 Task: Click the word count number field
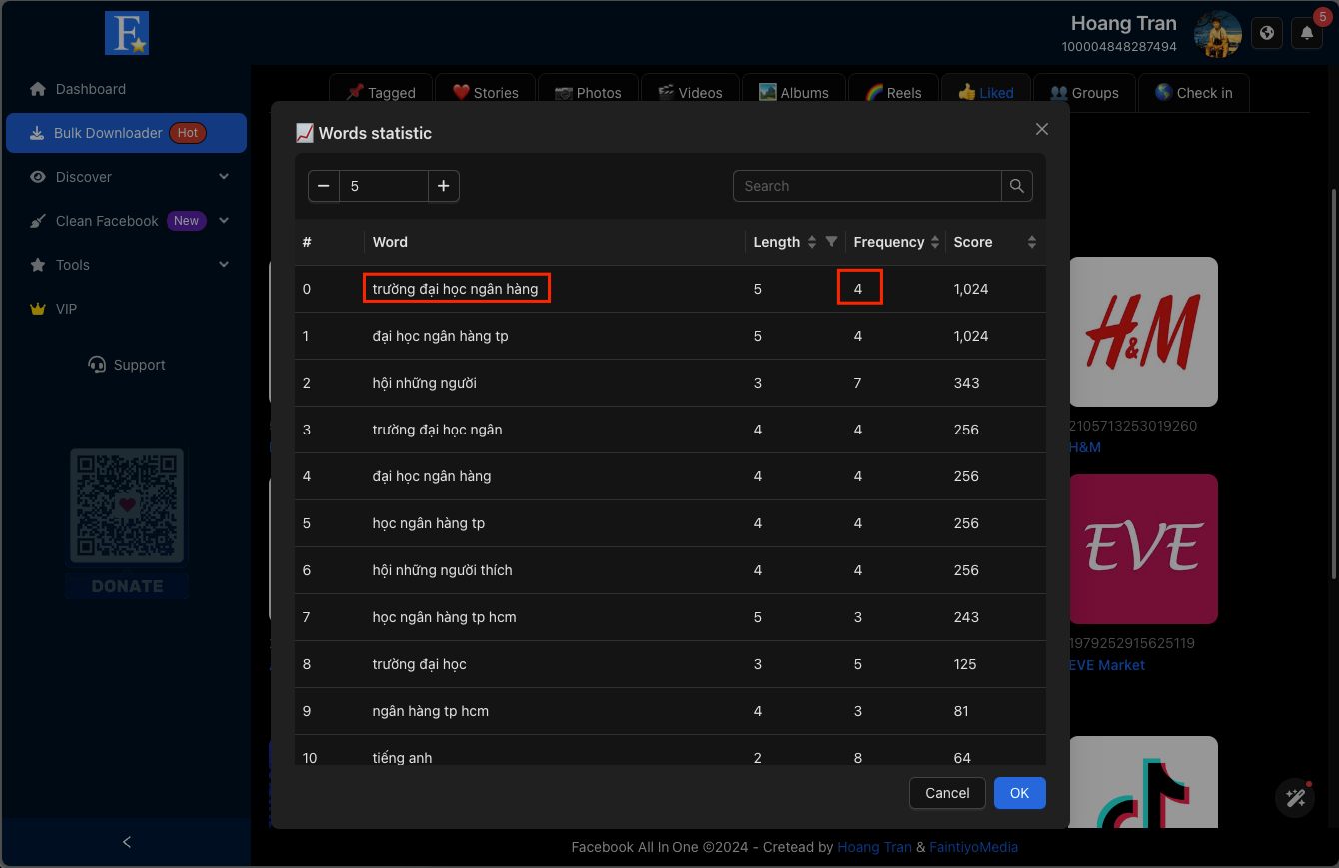point(384,186)
